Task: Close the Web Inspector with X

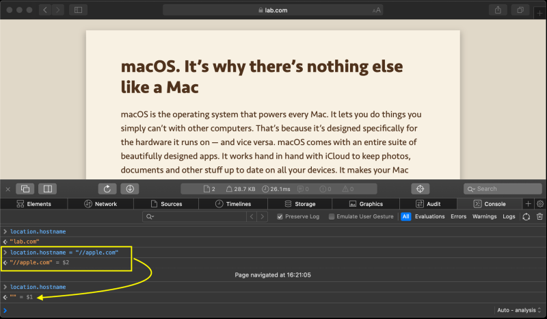Action: [8, 189]
